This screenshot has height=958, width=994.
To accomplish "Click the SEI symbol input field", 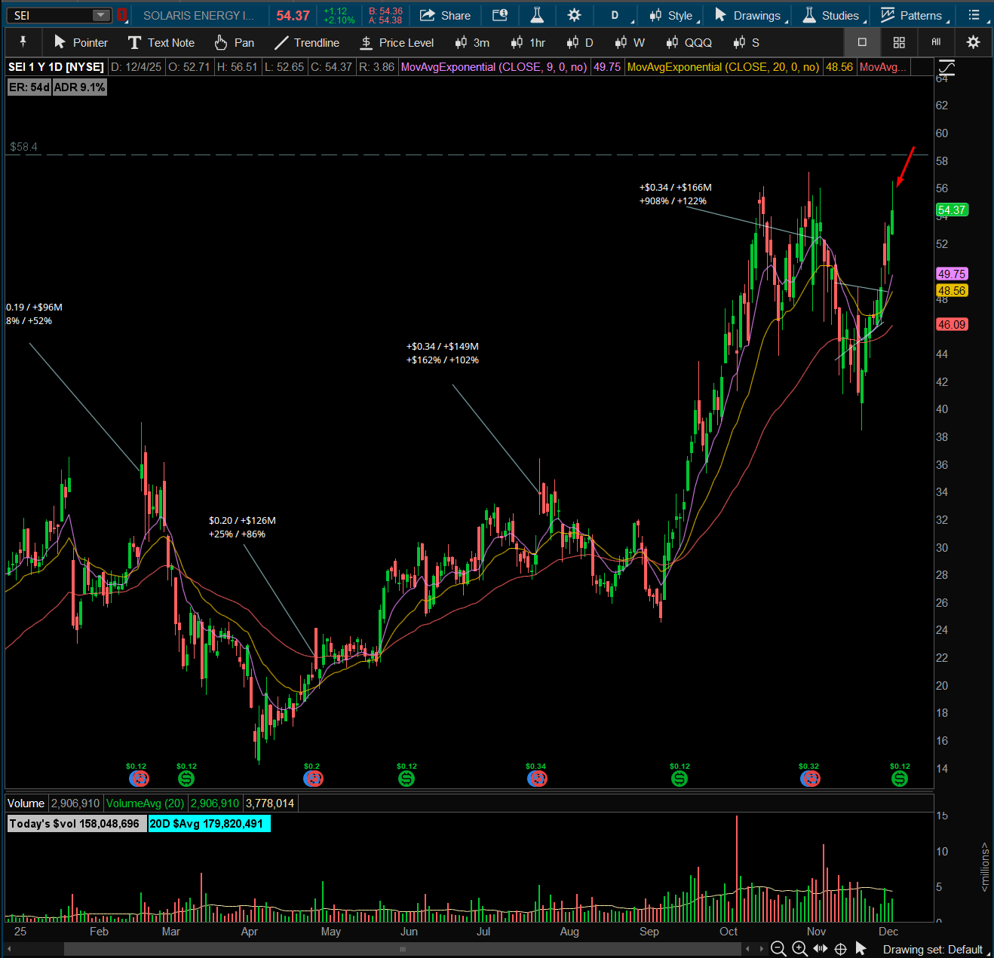I will click(51, 15).
